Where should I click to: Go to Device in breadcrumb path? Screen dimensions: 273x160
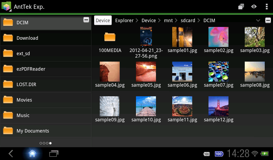click(x=148, y=20)
